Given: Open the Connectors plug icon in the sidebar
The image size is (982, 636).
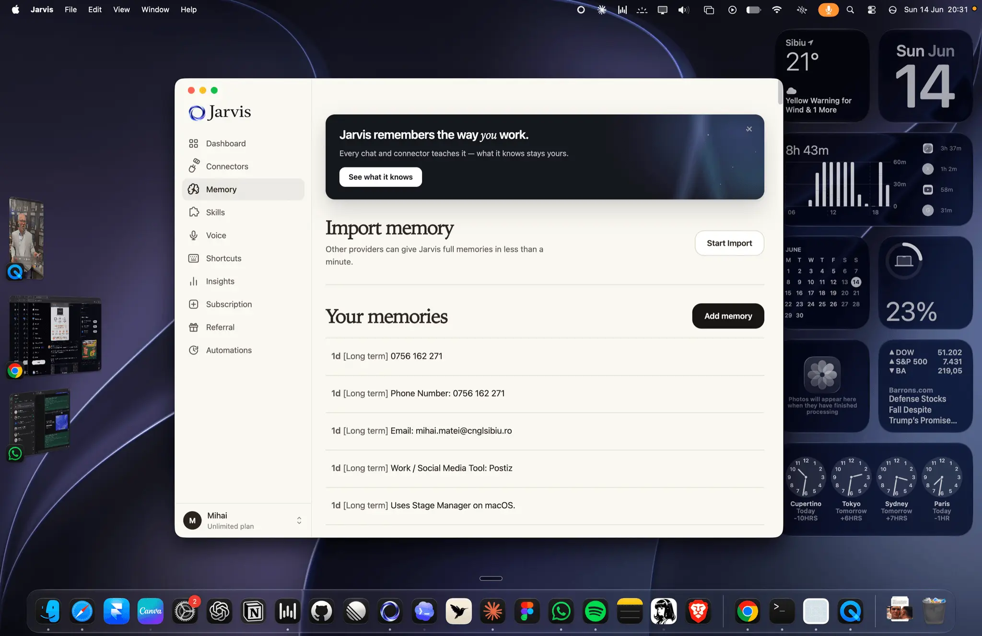Looking at the screenshot, I should (x=194, y=166).
